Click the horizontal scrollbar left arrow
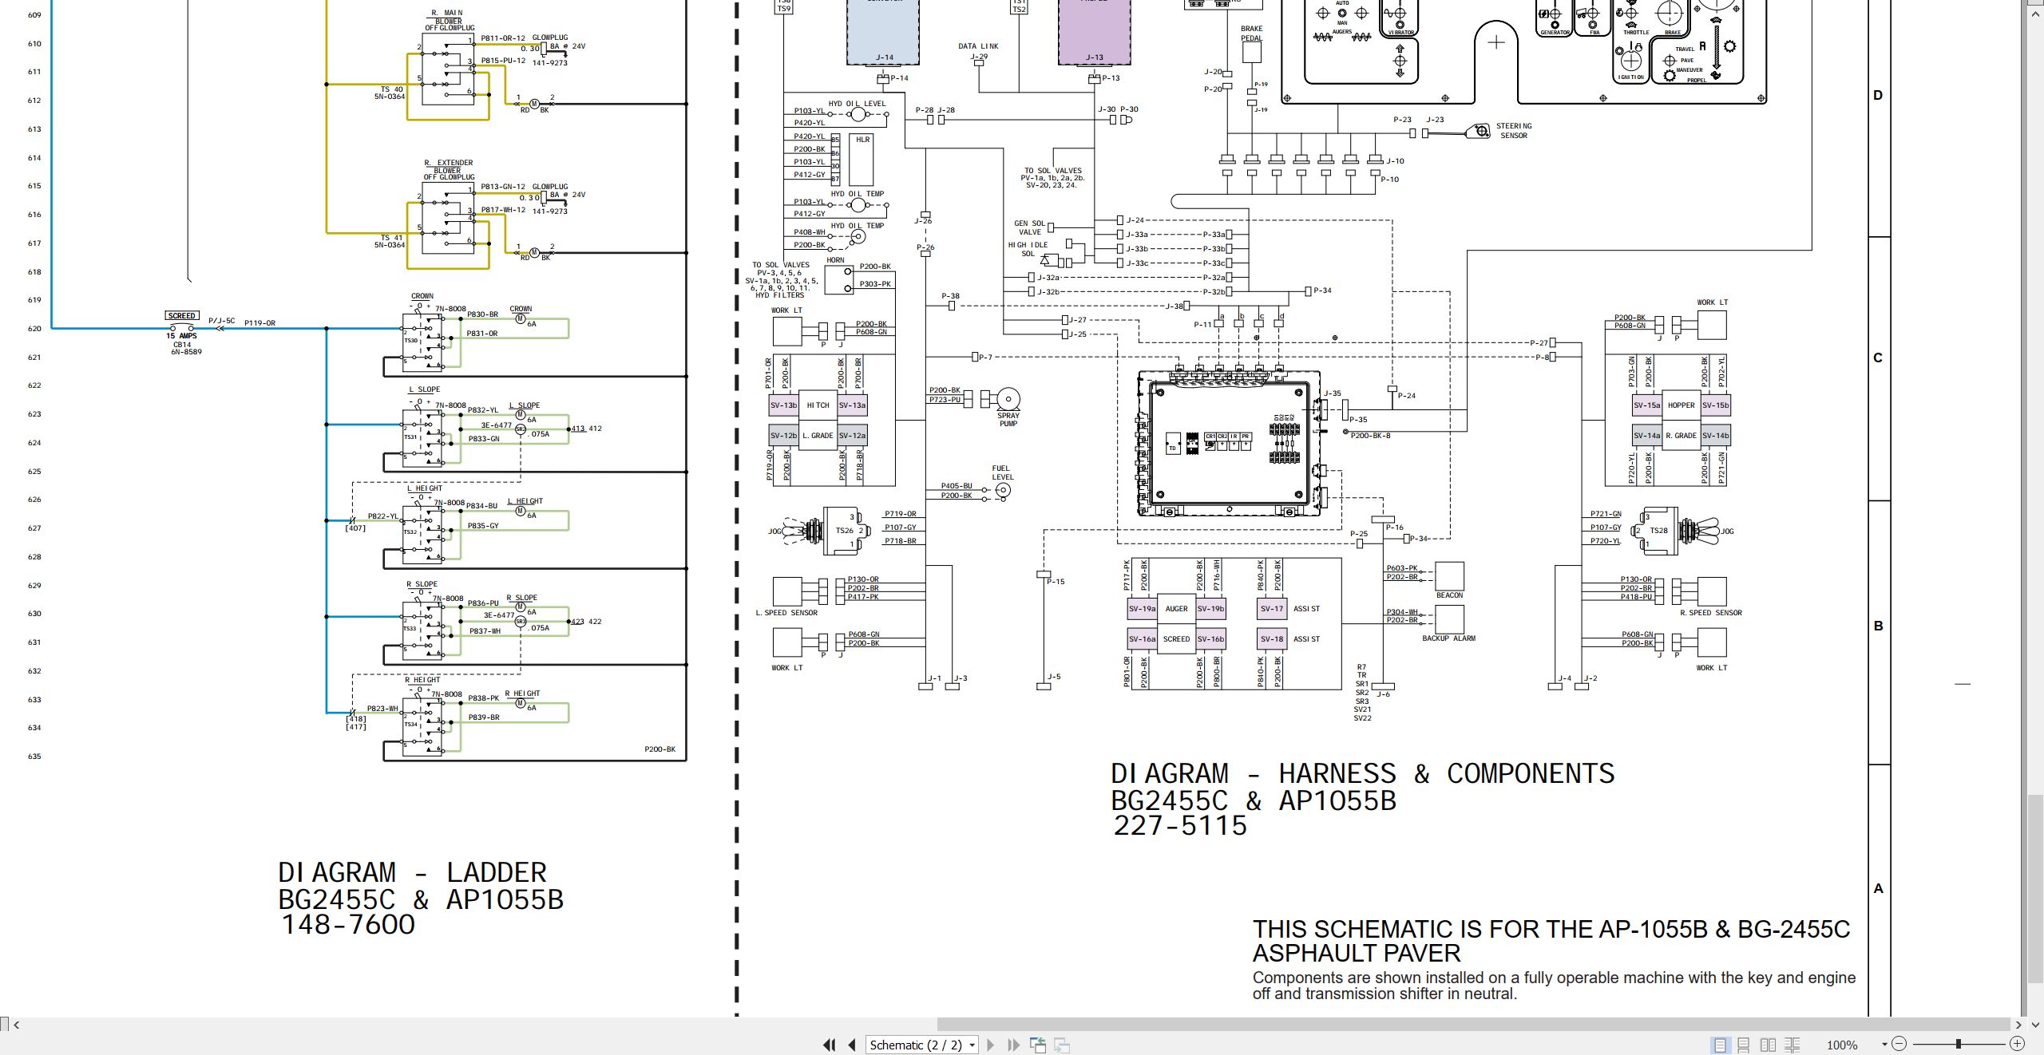This screenshot has height=1055, width=2044. (x=16, y=1024)
